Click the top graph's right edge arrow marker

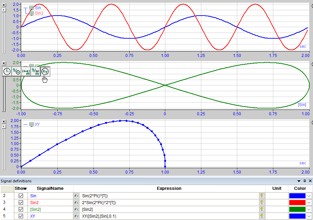click(312, 6)
